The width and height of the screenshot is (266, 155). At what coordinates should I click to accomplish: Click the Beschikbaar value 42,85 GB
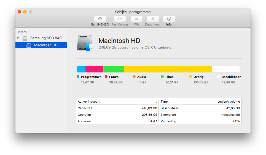tap(233, 108)
